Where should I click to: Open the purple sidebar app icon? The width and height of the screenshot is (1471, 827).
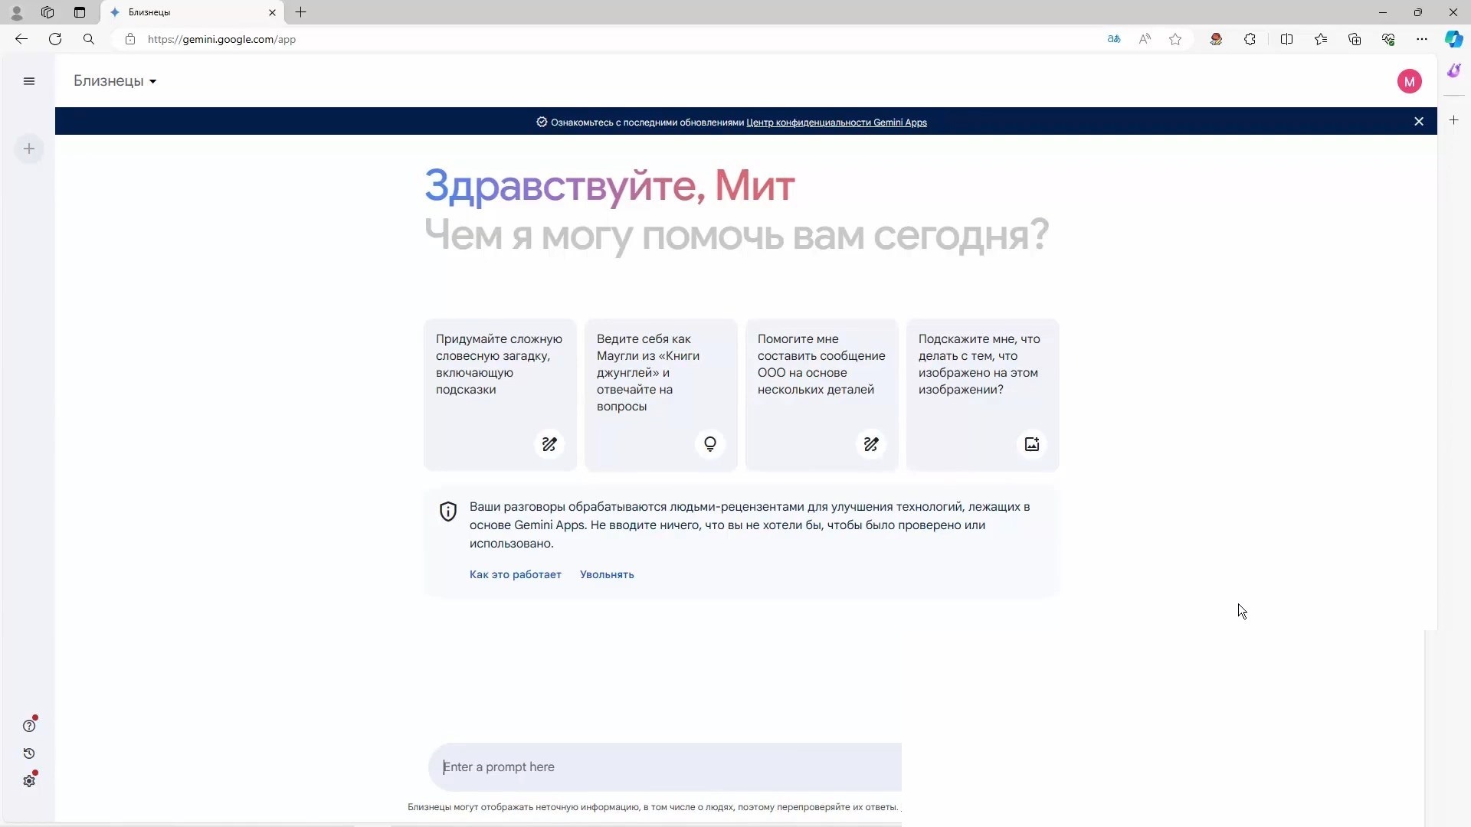coord(1453,70)
